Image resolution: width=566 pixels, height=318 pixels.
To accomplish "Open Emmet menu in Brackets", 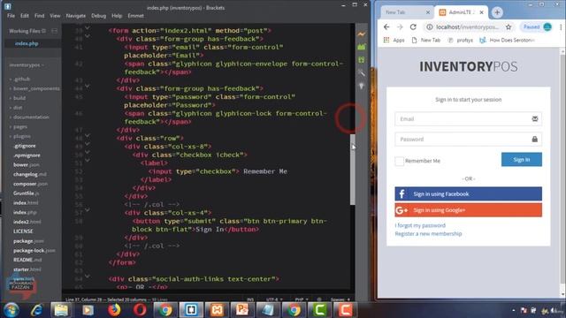I will 135,16.
